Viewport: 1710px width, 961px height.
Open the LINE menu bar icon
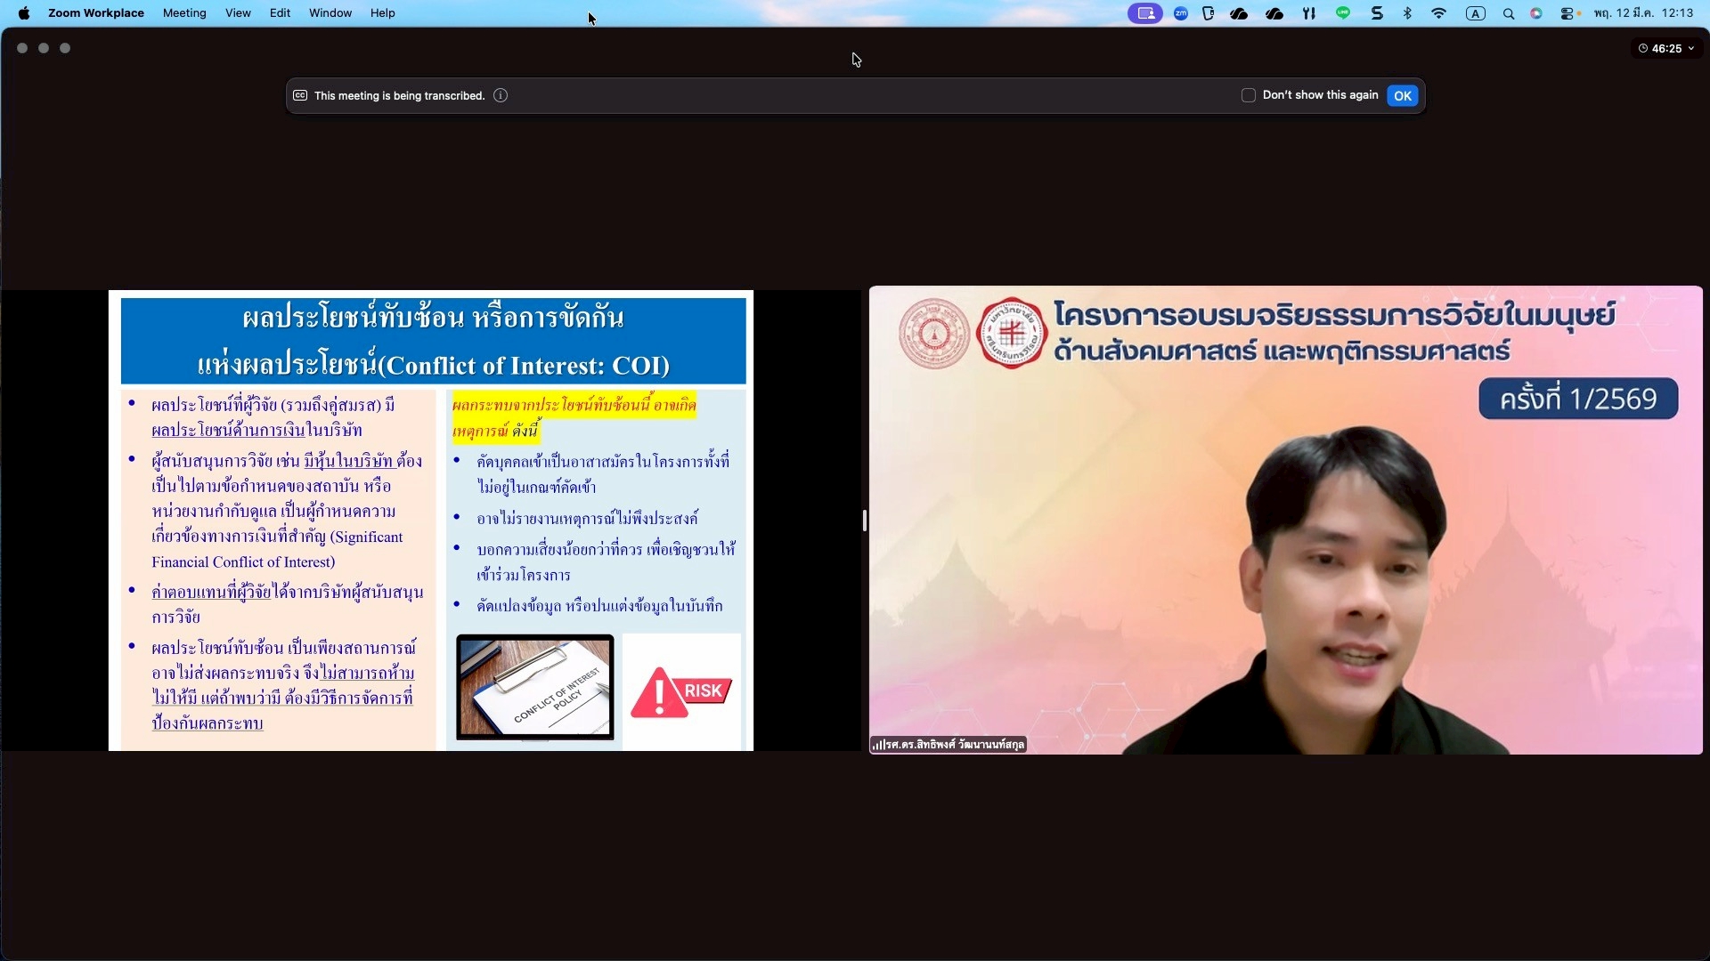(x=1343, y=13)
